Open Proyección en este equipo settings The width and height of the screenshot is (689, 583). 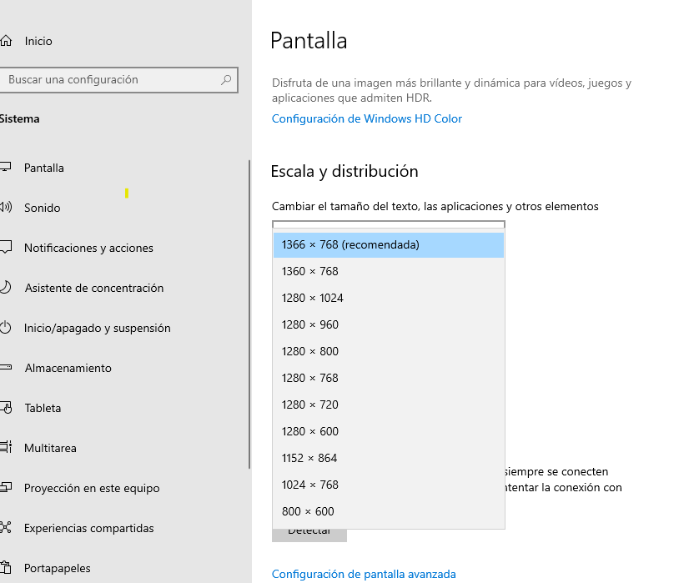[92, 488]
